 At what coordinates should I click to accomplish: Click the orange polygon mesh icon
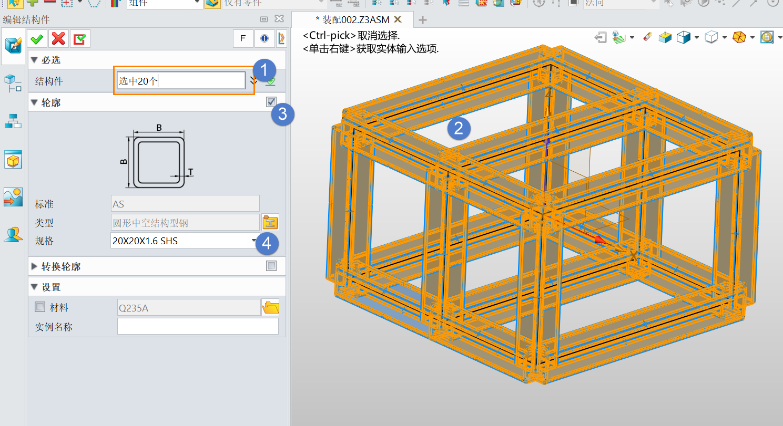tap(740, 37)
